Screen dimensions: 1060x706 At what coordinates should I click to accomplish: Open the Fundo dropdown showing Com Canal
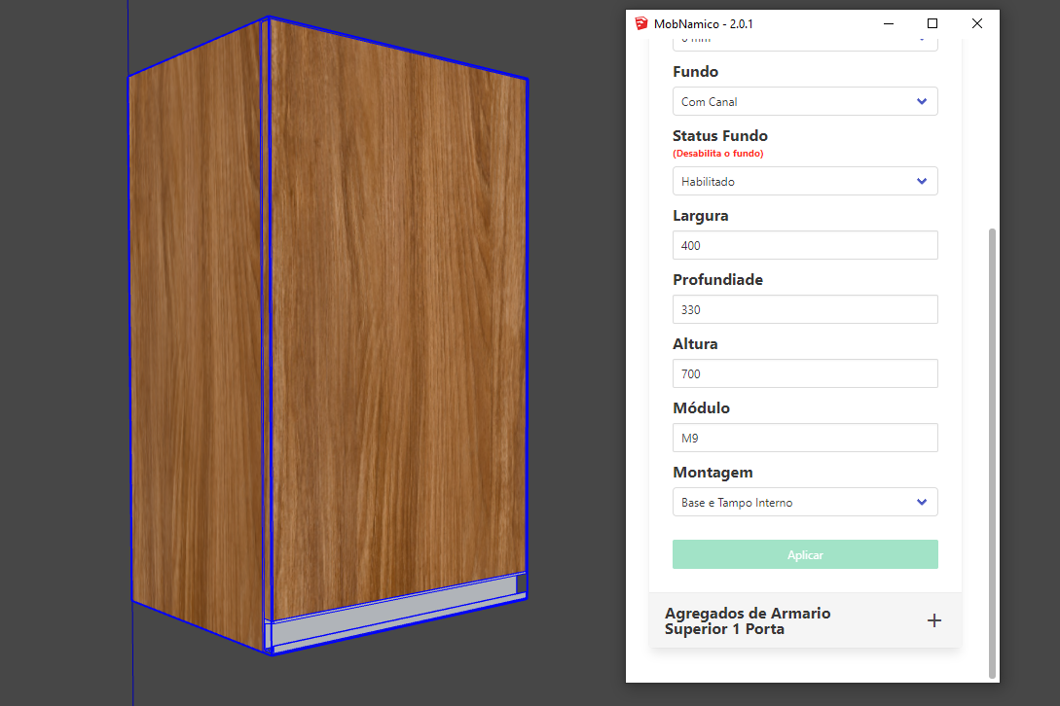point(804,101)
